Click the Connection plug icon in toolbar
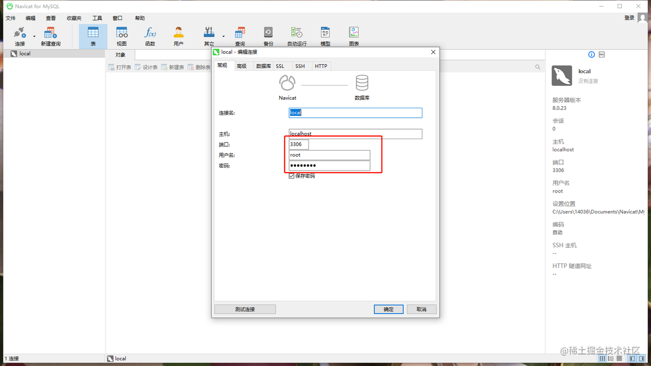651x366 pixels. 19,34
